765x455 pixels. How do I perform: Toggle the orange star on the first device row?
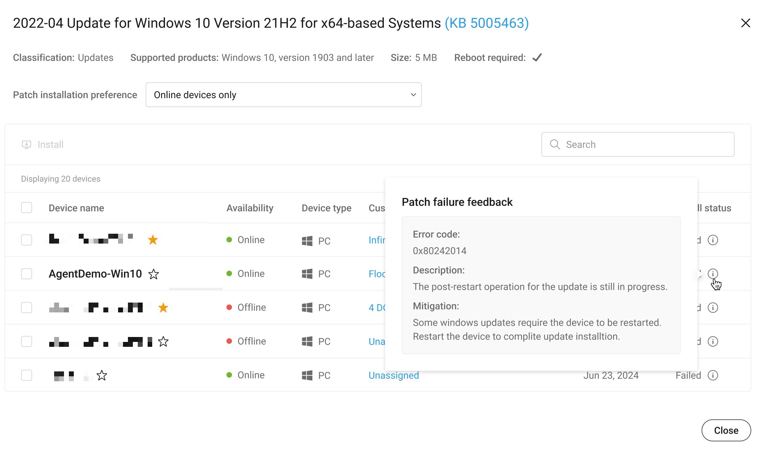[x=153, y=240]
